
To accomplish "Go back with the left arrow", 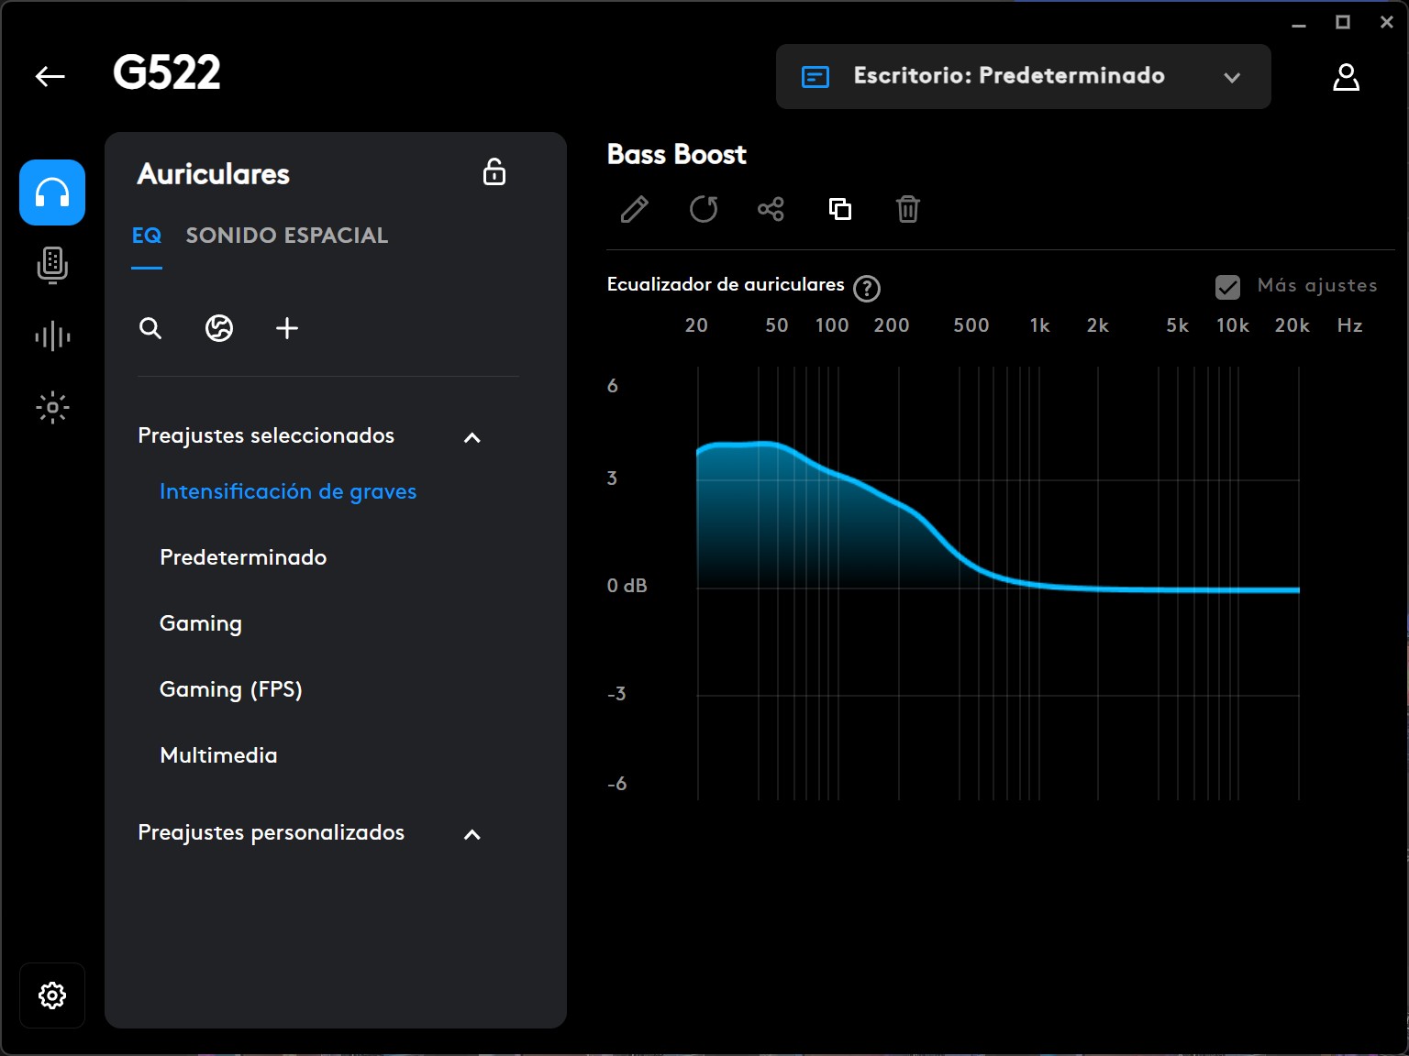I will [50, 76].
